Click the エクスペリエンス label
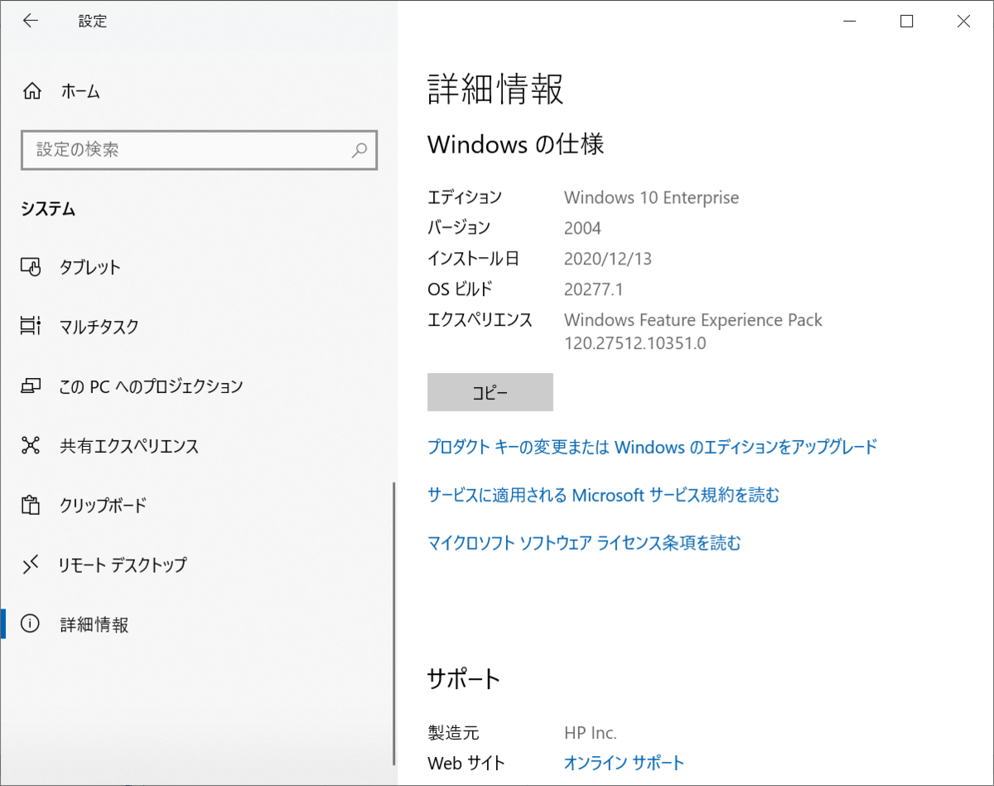Screen dimensions: 994x786 coord(480,320)
